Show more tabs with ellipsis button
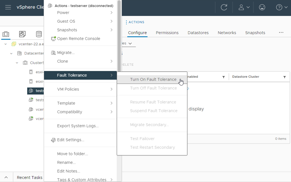The width and height of the screenshot is (291, 182). (281, 32)
